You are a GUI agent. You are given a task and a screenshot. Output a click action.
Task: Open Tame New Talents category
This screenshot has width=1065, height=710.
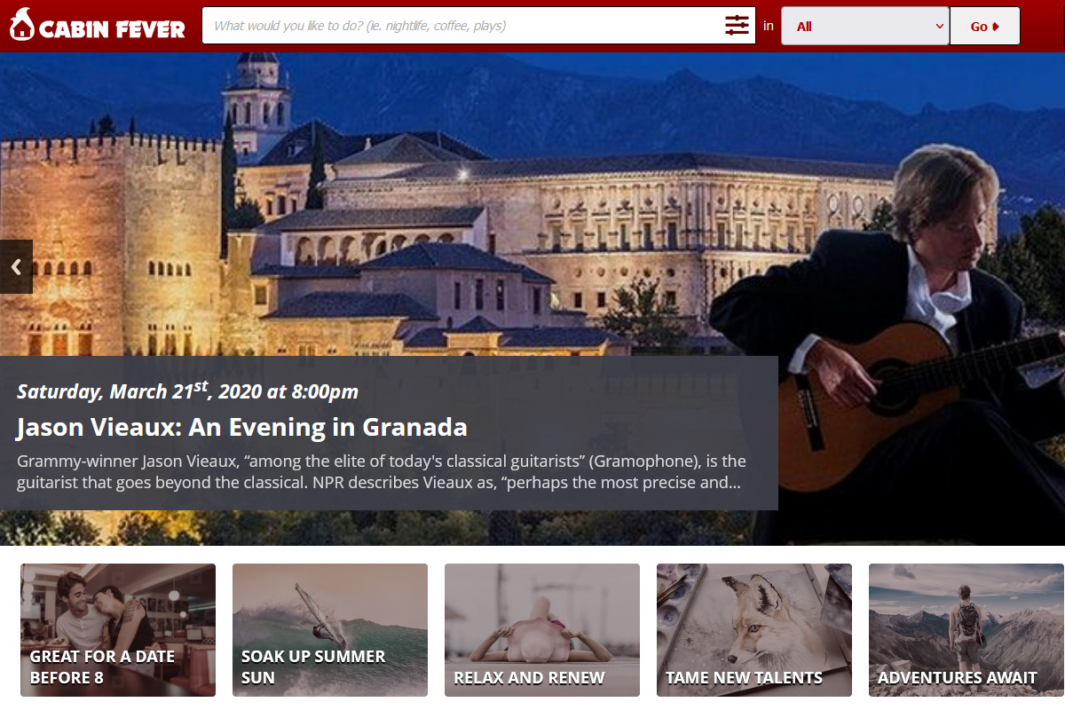[x=754, y=630]
